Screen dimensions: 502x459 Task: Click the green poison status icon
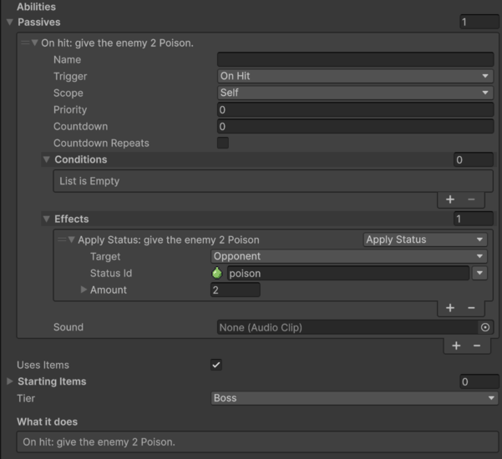point(217,273)
